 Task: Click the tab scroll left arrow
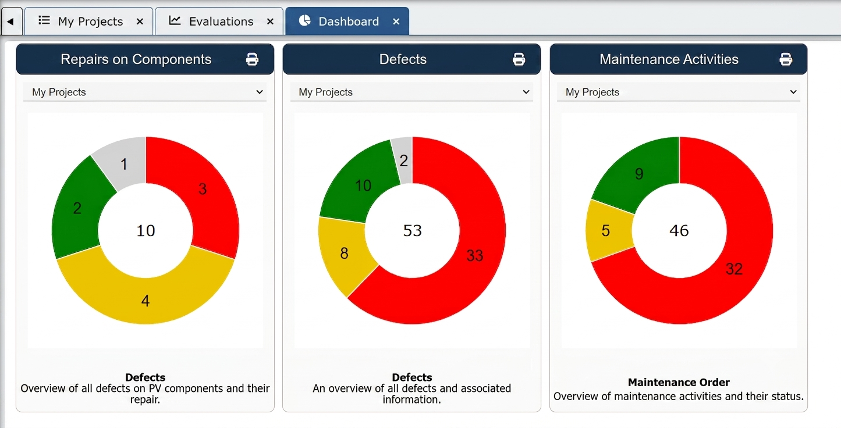10,22
